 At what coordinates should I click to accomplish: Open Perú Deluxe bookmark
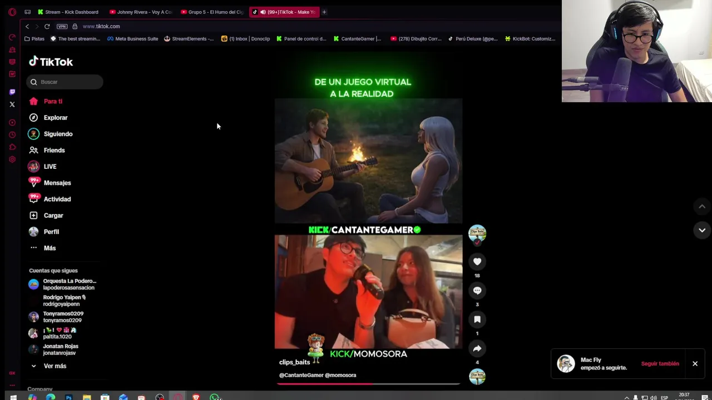click(x=473, y=39)
